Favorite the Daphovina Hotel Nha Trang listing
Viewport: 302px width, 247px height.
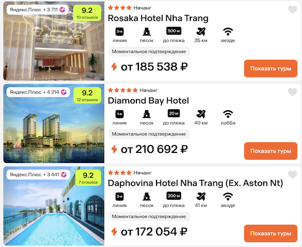292,174
